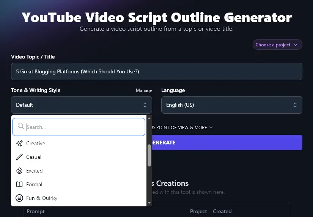Select the Fun & Quirky tone option
The image size is (313, 217).
[x=79, y=198]
